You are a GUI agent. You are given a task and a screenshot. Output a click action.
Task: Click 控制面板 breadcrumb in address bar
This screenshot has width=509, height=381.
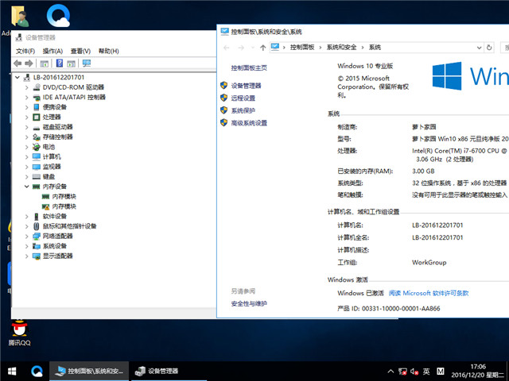click(x=302, y=48)
